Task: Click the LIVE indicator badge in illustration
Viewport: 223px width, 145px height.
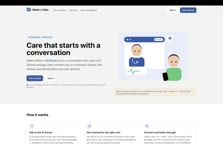Action: pyautogui.click(x=159, y=40)
